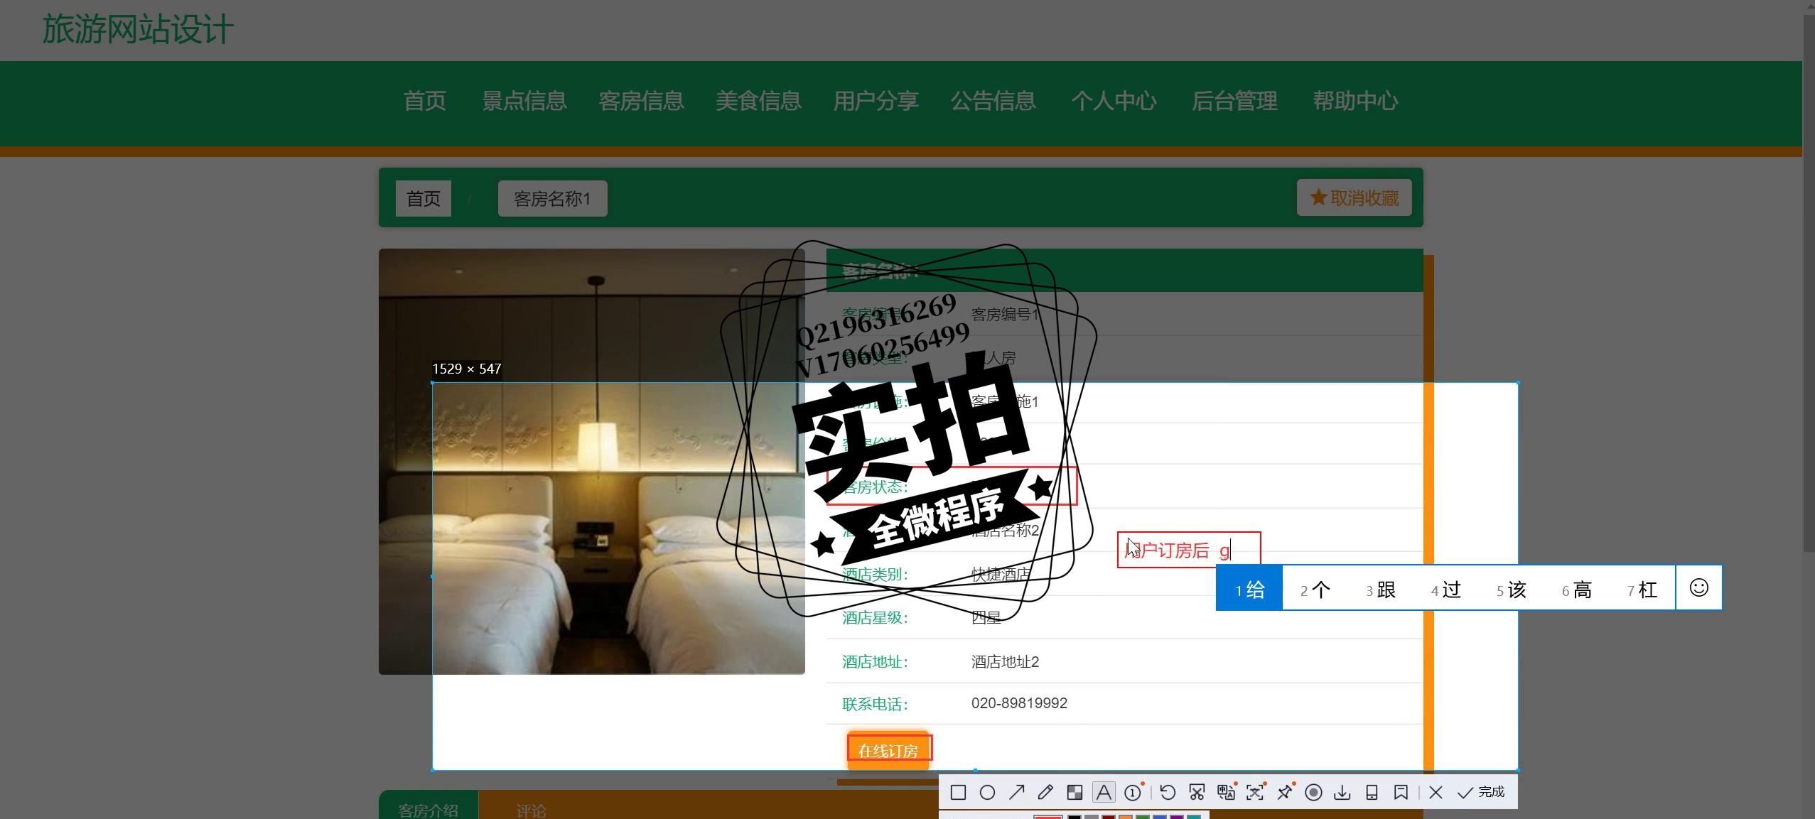Send the screenshot to phone
Screen dimensions: 1815x819
pos(1372,792)
